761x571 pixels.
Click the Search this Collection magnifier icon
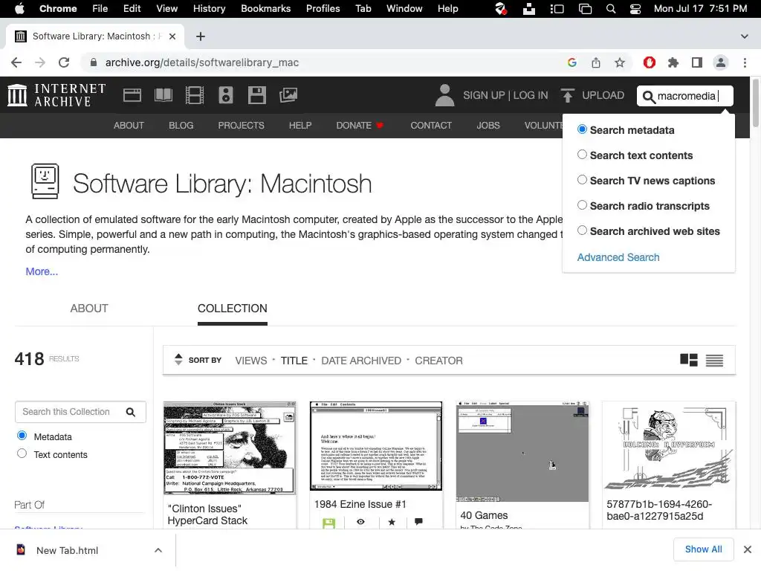131,412
